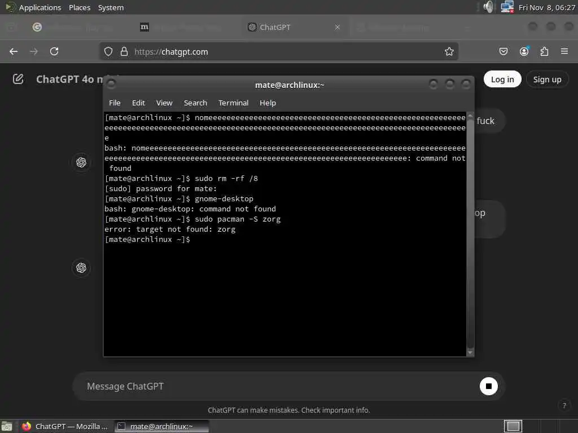Click the Log in button
Image resolution: width=578 pixels, height=433 pixels.
pos(502,79)
